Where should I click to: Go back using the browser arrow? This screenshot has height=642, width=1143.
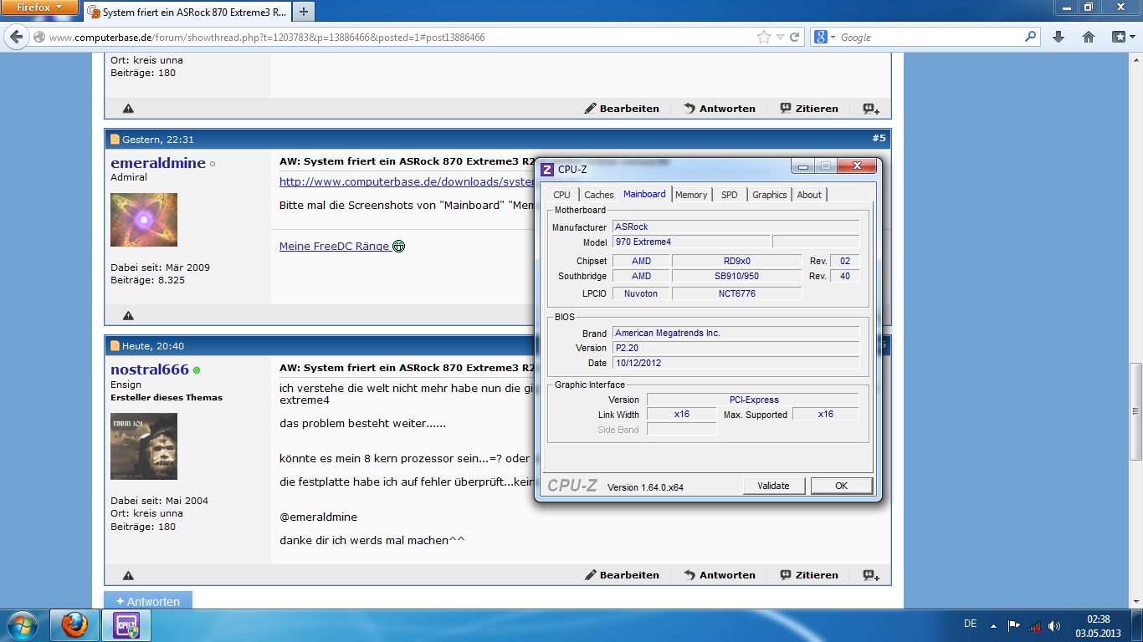pos(16,37)
